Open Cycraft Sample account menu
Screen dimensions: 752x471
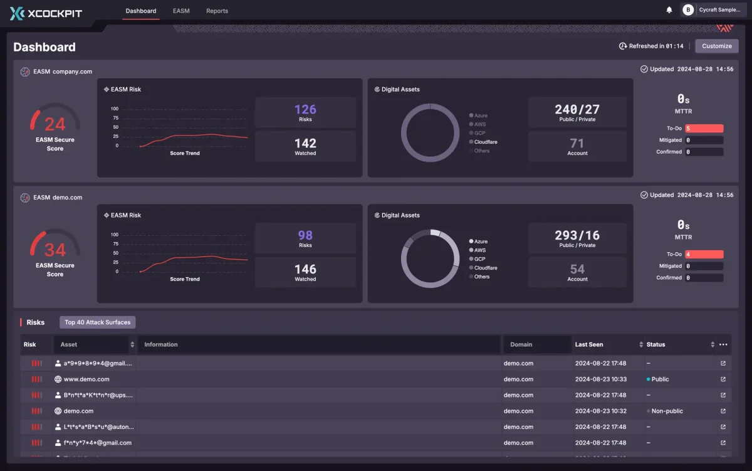pyautogui.click(x=714, y=11)
